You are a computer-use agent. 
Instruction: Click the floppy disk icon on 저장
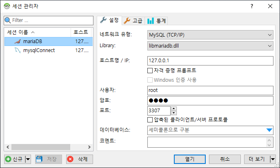pyautogui.click(x=39, y=159)
